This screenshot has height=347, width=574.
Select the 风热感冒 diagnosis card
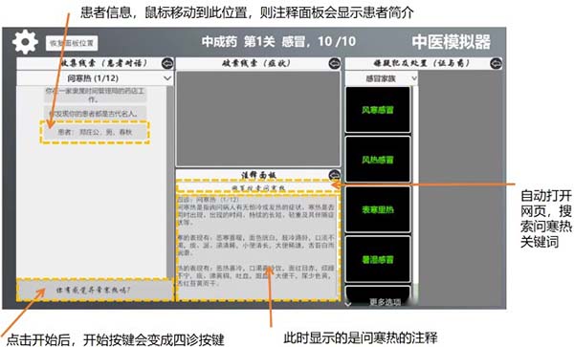coord(378,160)
